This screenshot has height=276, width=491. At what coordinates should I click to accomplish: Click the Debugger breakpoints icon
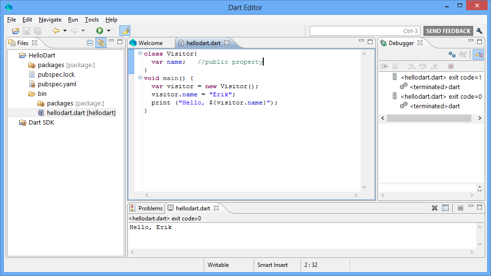tap(452, 55)
